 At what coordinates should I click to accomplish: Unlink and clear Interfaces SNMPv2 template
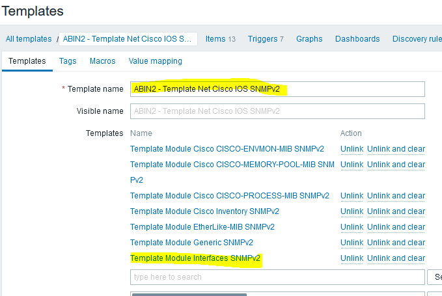coord(396,258)
